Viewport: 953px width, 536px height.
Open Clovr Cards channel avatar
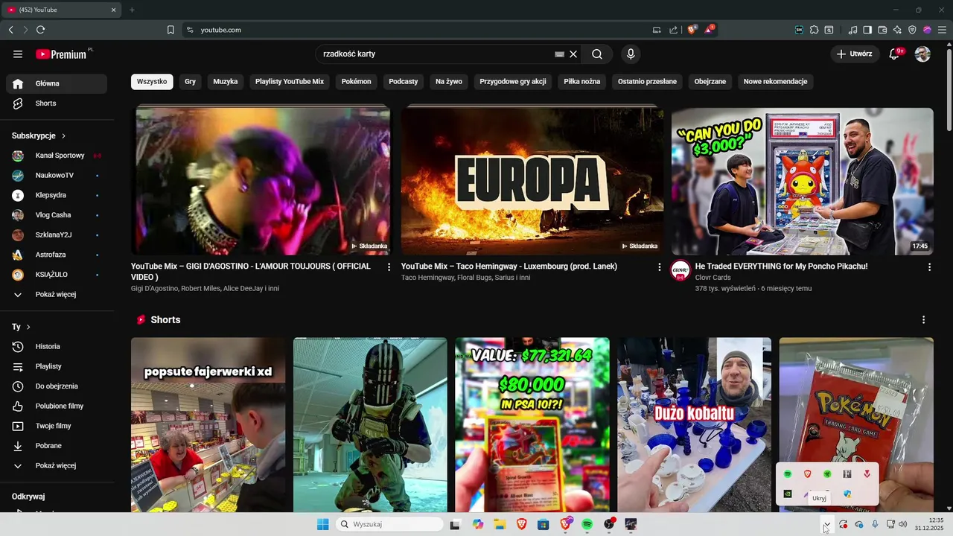point(680,271)
